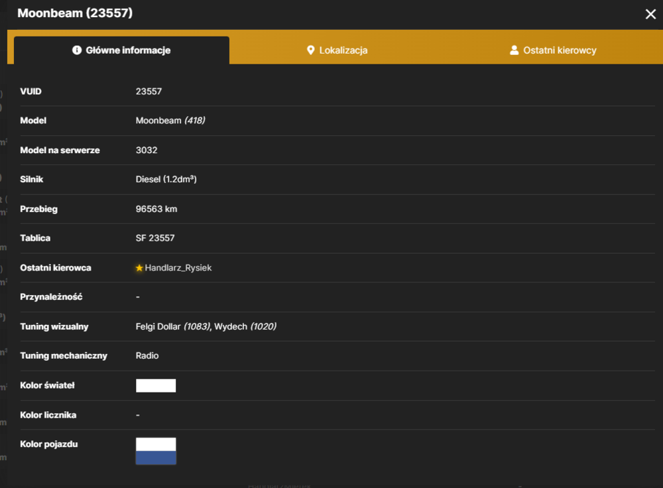Click the blue bottom Kolor pojazdu swatch
663x488 pixels.
point(156,457)
